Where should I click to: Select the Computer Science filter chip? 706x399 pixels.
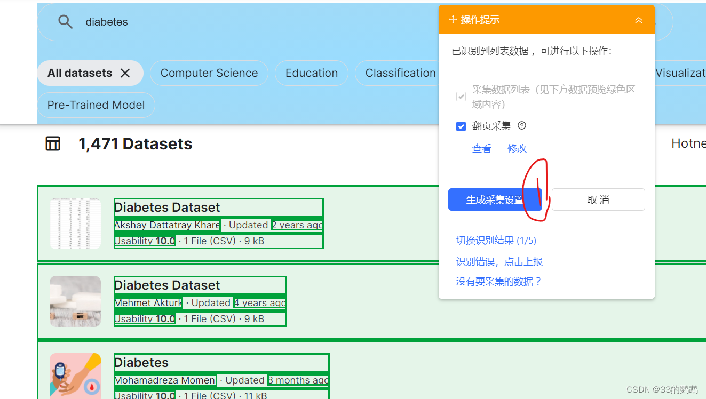[209, 73]
